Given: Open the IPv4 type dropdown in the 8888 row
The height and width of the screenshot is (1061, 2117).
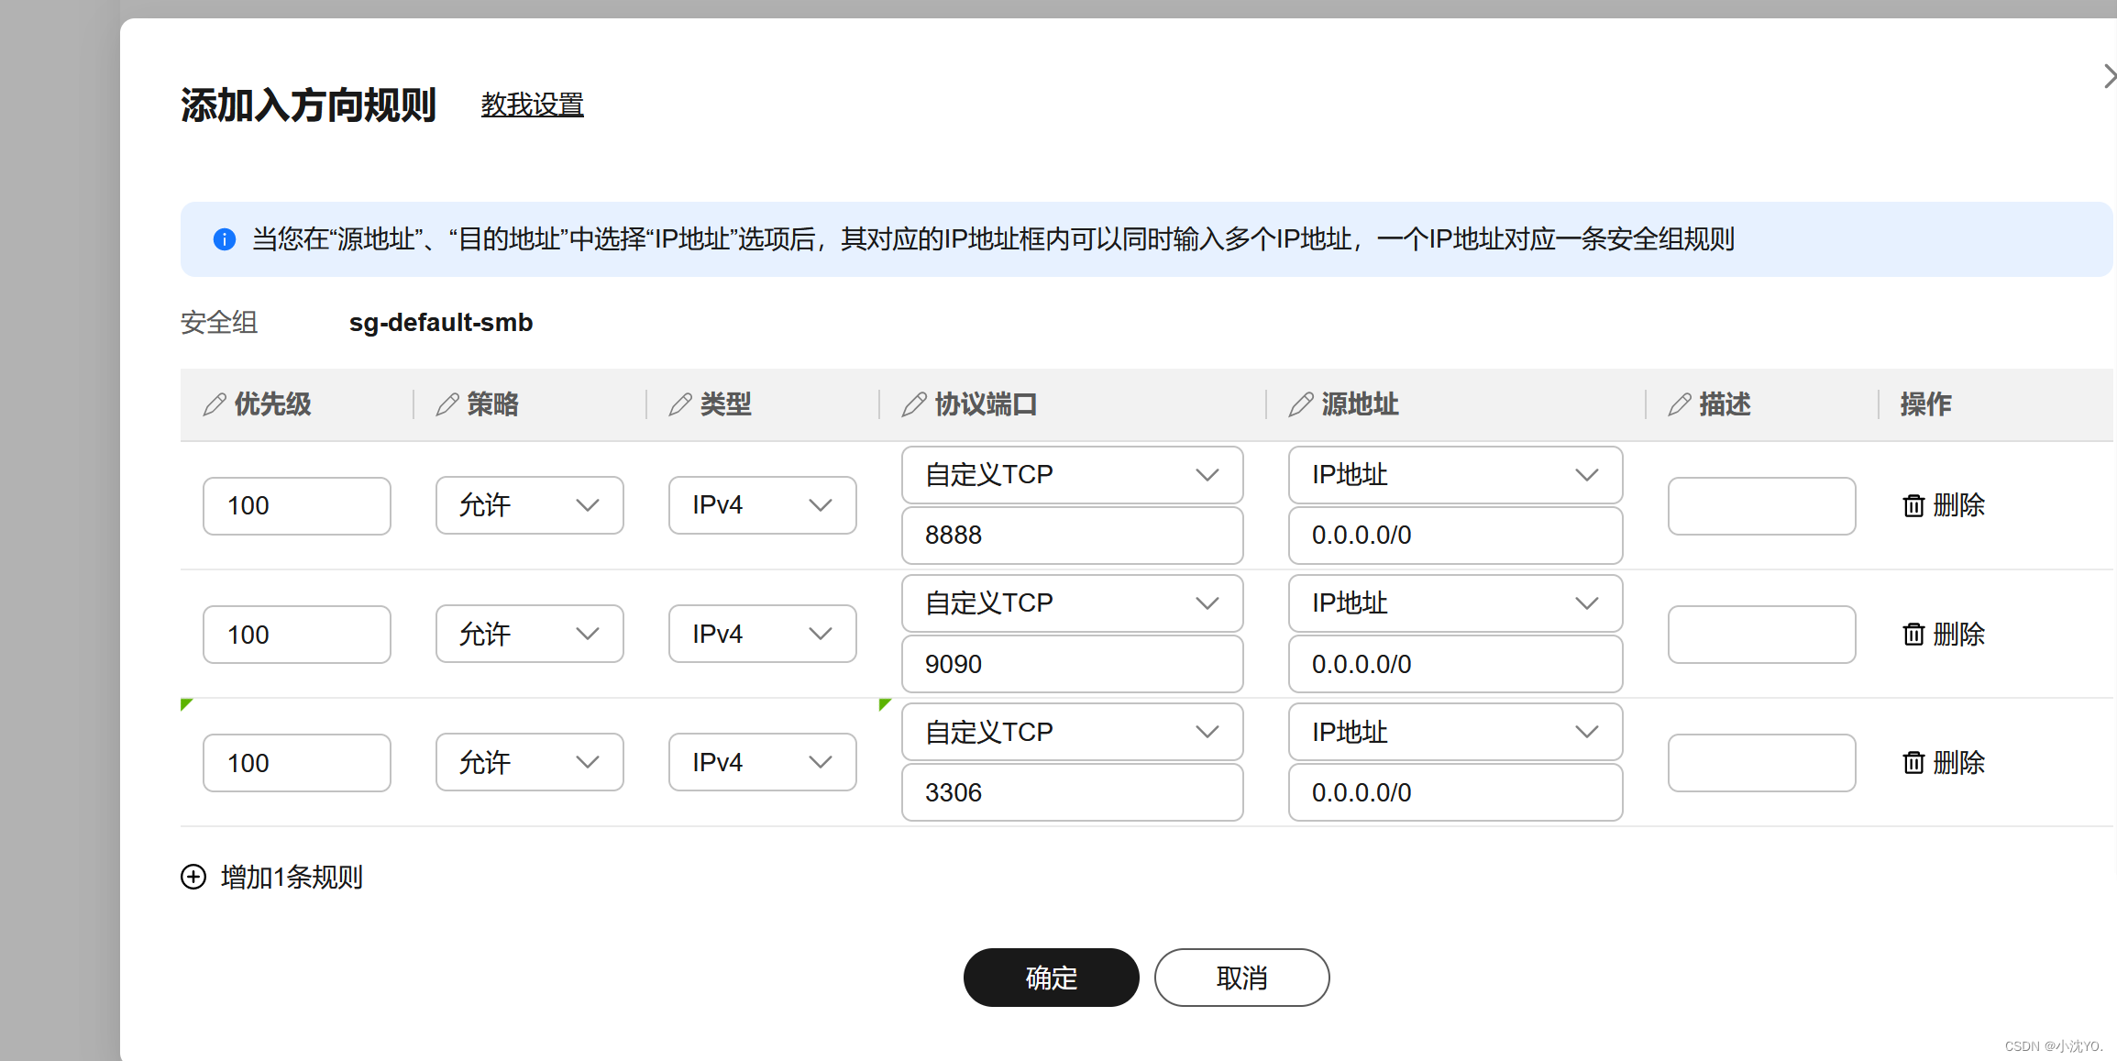Looking at the screenshot, I should point(763,505).
